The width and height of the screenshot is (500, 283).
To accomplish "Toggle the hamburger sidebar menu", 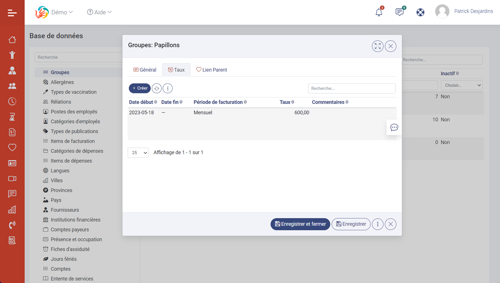I will (x=12, y=13).
